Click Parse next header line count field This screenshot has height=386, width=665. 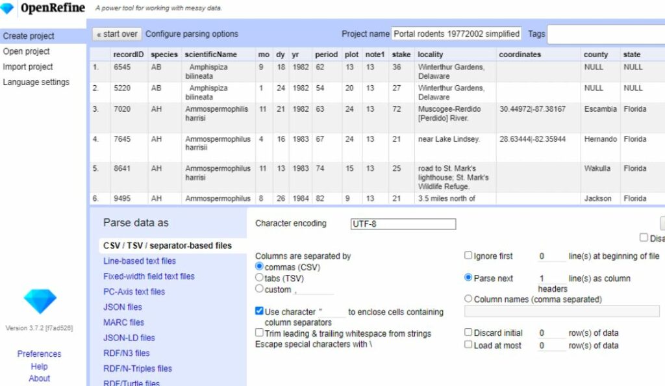tap(552, 279)
